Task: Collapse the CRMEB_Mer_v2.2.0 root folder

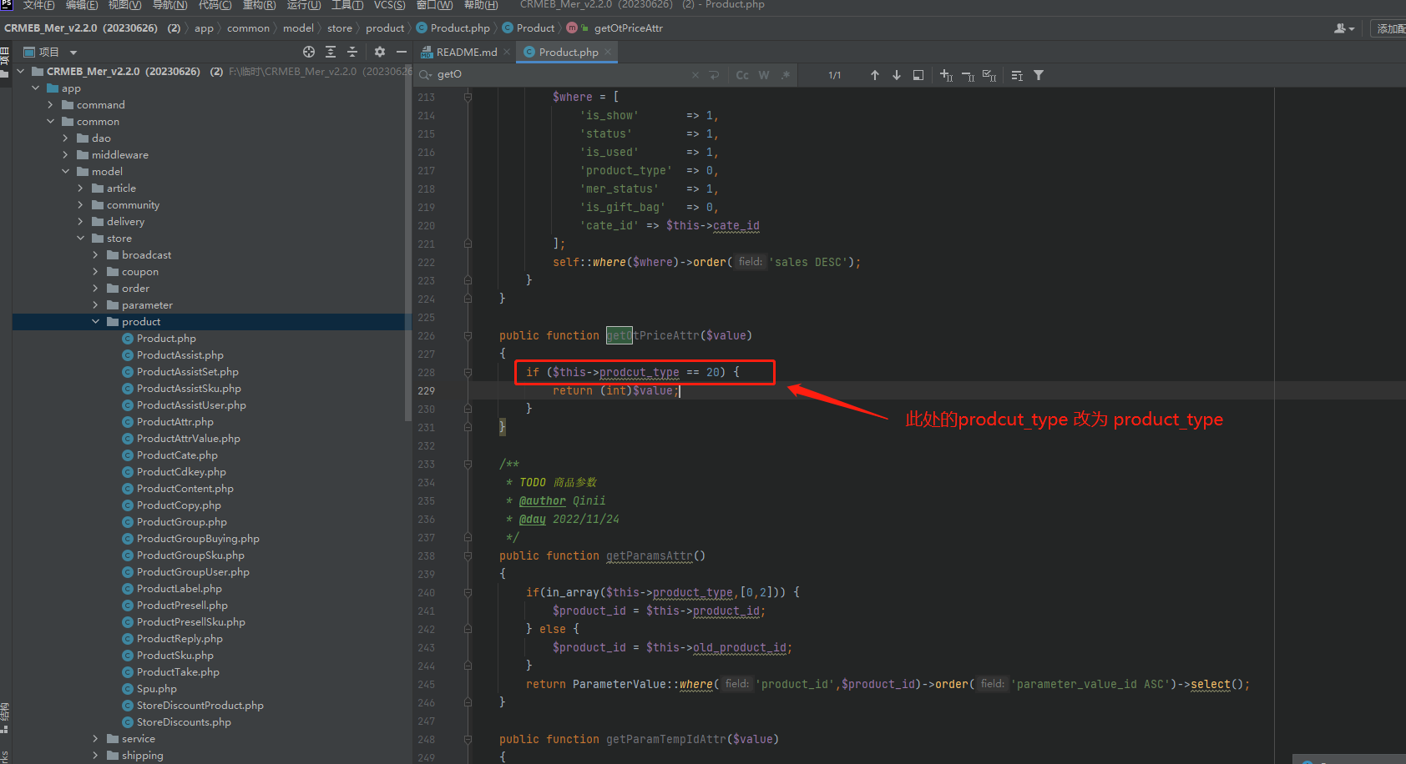Action: [21, 71]
